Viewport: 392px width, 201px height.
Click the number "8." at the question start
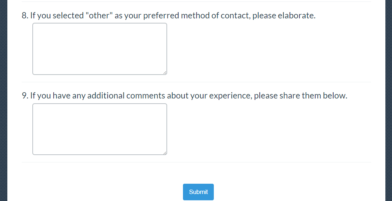(25, 16)
